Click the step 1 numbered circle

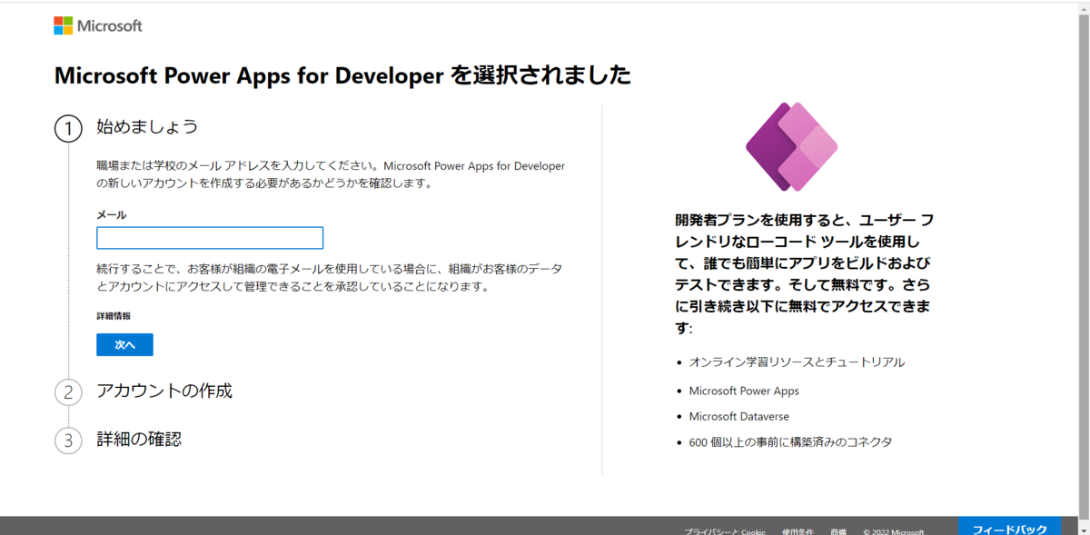(68, 129)
